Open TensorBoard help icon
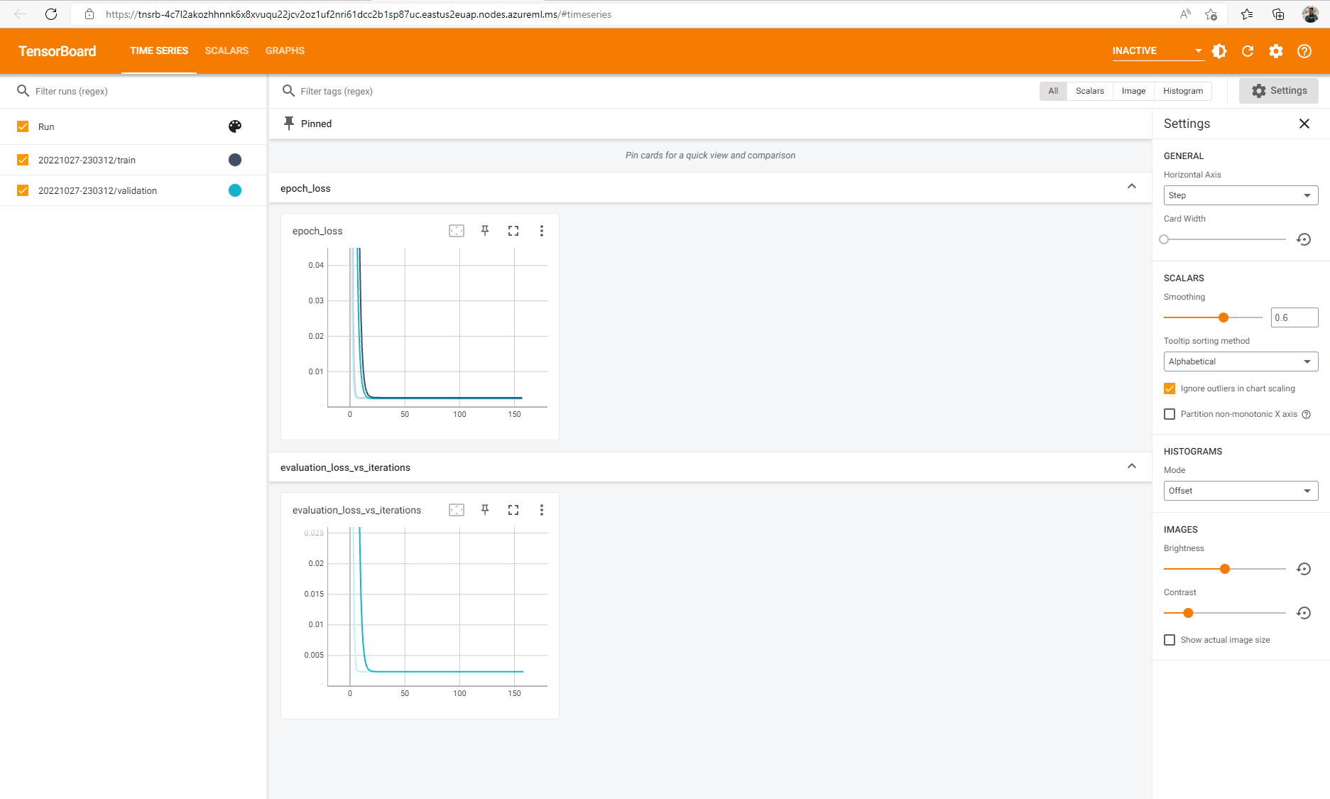Screen dimensions: 1330x799 pyautogui.click(x=1304, y=51)
